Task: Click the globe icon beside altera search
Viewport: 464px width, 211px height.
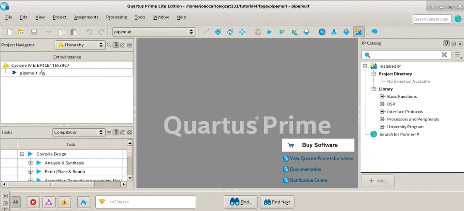Action: (458, 19)
